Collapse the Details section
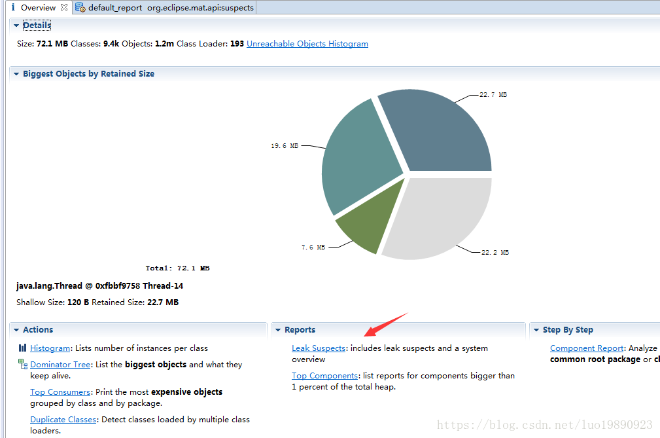The width and height of the screenshot is (660, 438). click(16, 26)
